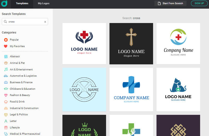Select the Animal & Pet paw icon
The width and height of the screenshot is (209, 136).
tap(6, 63)
